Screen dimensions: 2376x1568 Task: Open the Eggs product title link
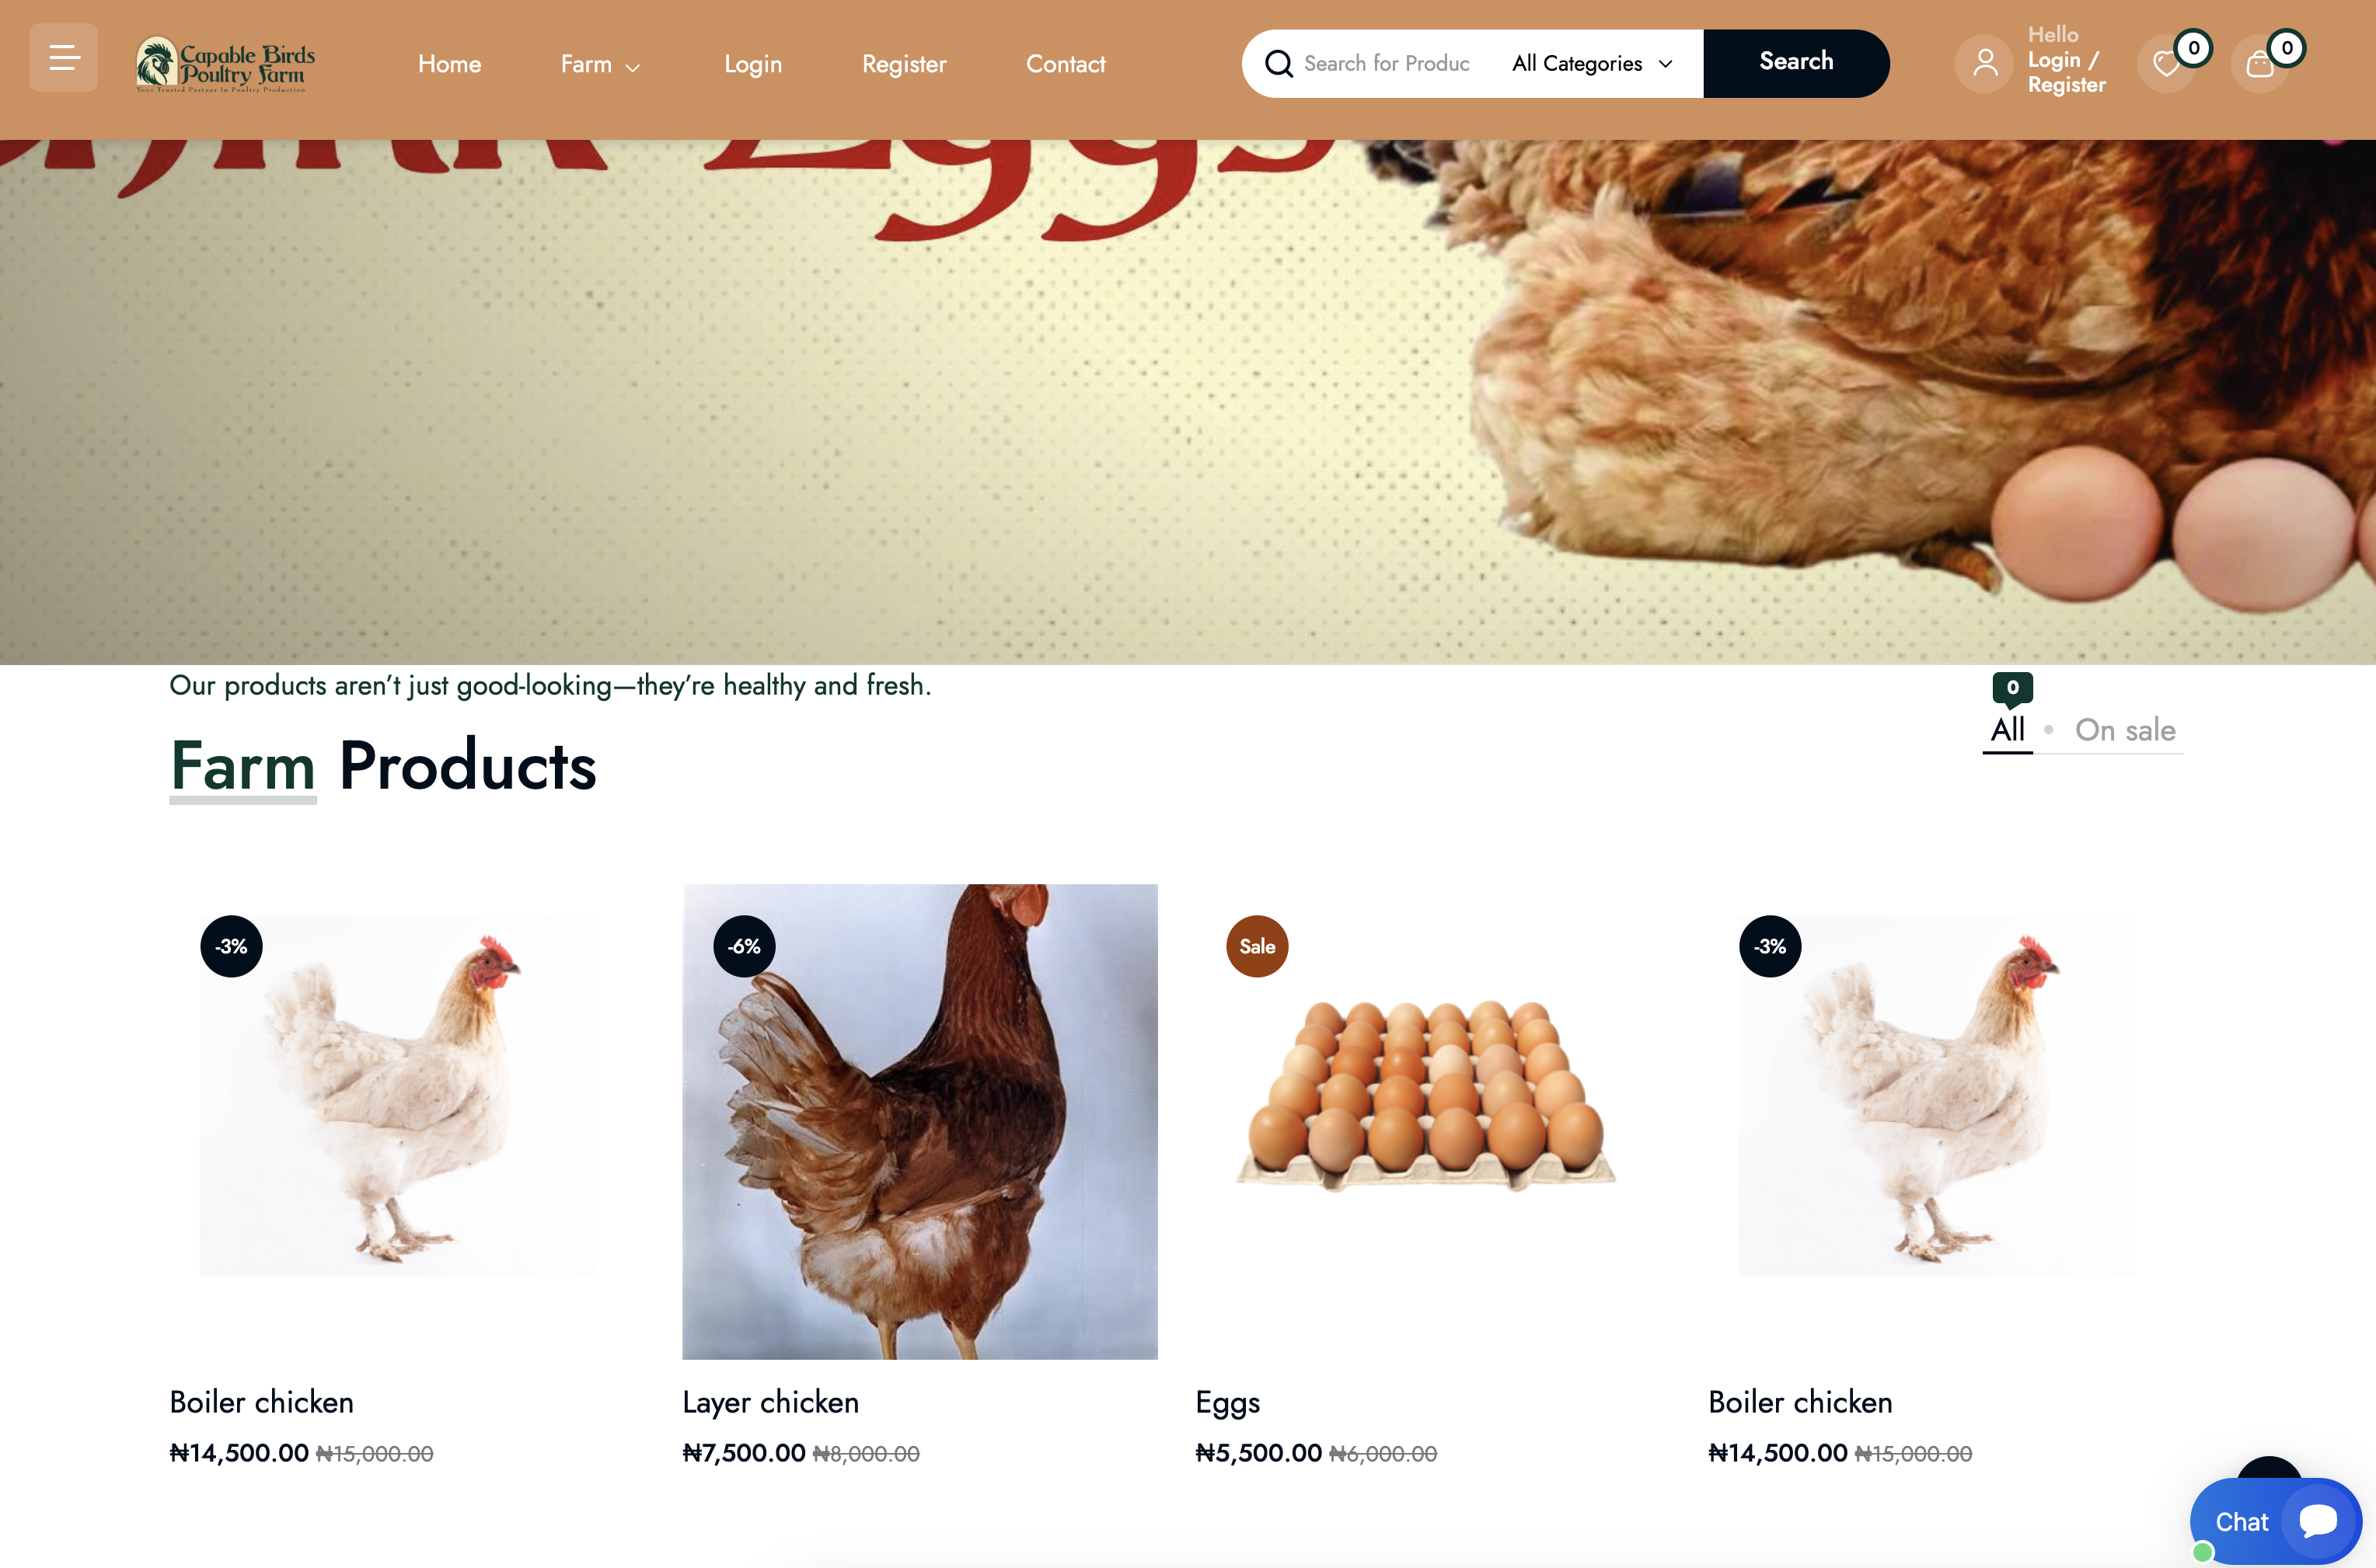1227,1403
